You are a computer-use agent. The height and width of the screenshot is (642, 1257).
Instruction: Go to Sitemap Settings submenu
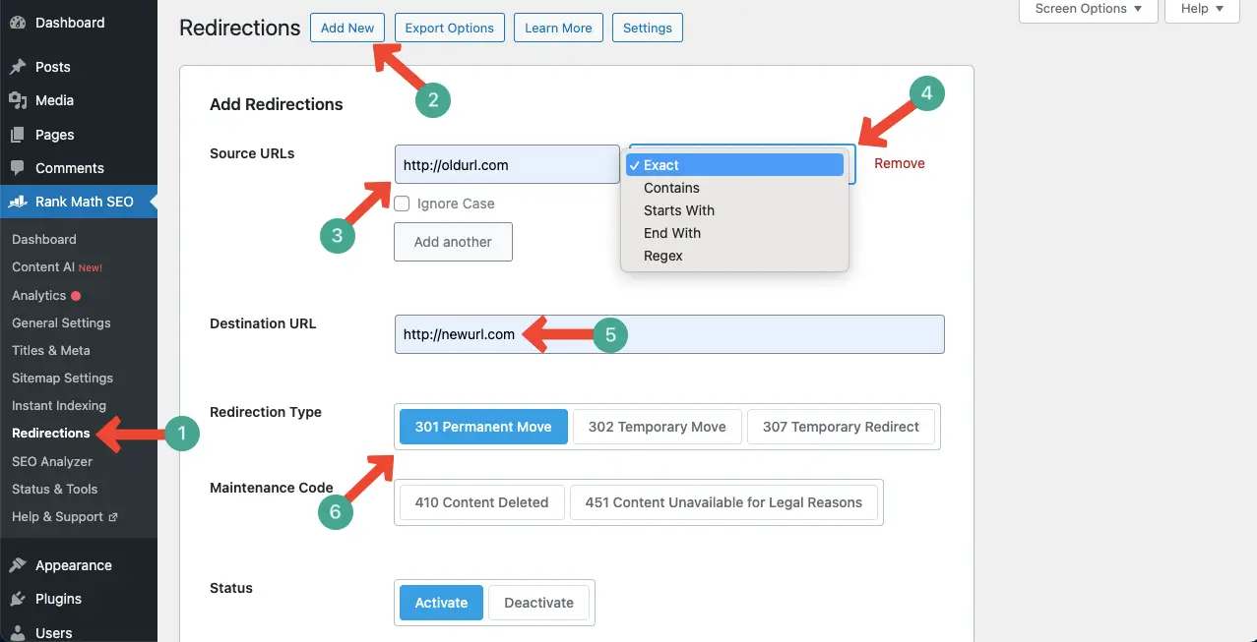pyautogui.click(x=62, y=378)
